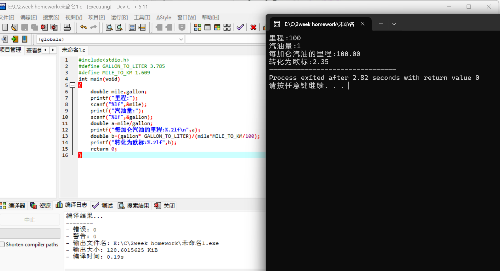Open the 窗口[W] menu
The height and width of the screenshot is (271, 500).
[186, 18]
